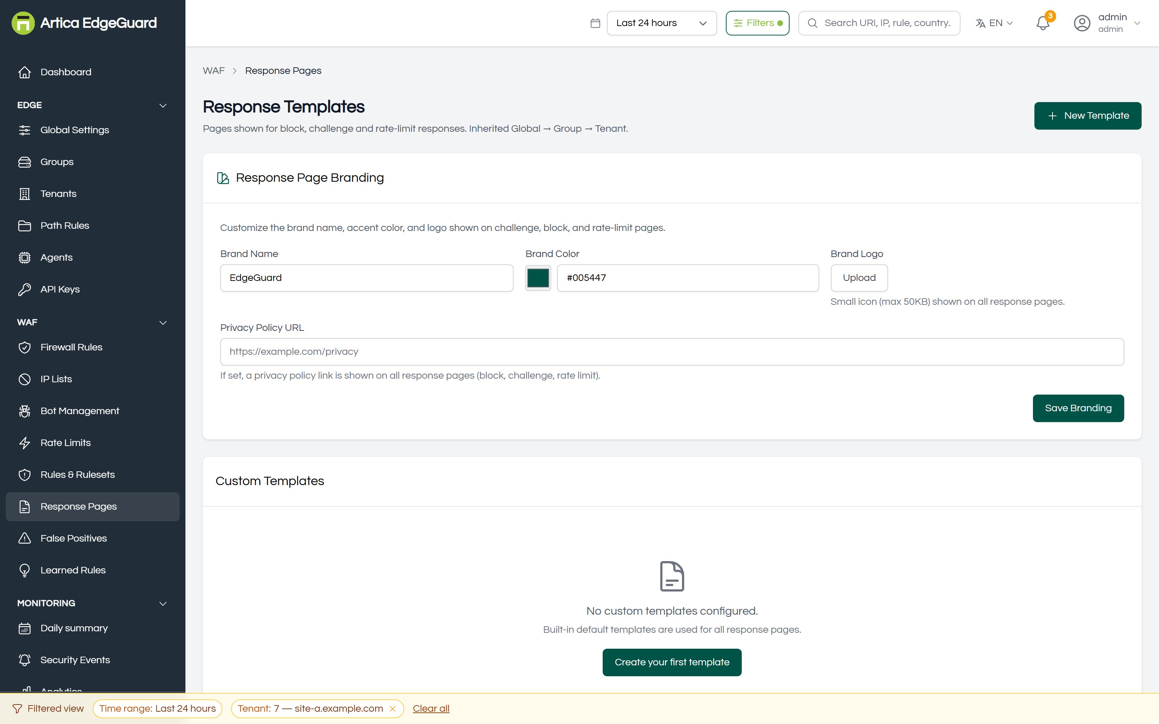The height and width of the screenshot is (724, 1159).
Task: Collapse the MONITORING sidebar section
Action: pyautogui.click(x=92, y=603)
